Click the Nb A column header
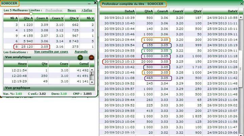 (11, 18)
